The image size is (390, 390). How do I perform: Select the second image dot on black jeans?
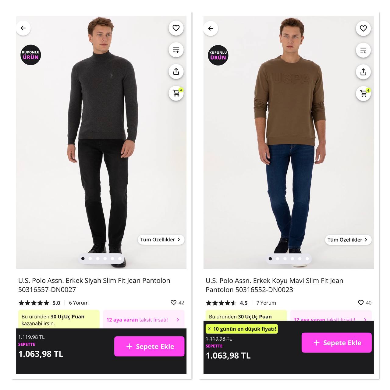[x=90, y=259]
